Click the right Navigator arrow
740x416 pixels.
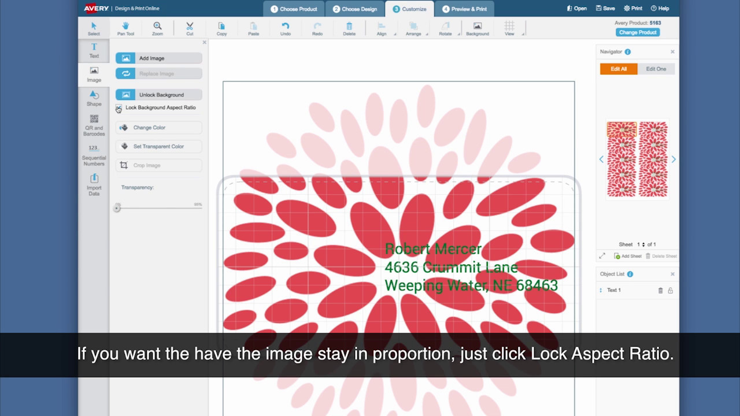point(674,159)
